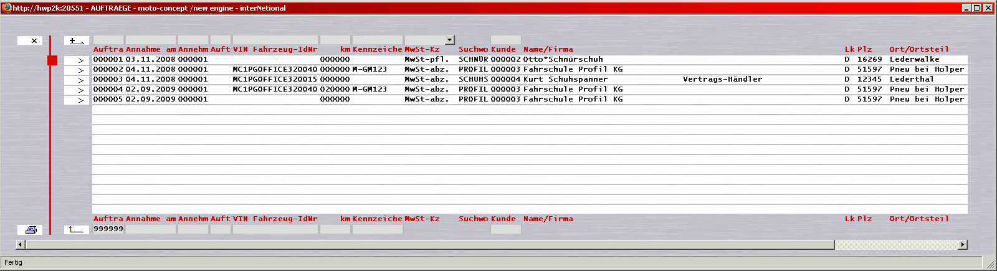The image size is (997, 271).
Task: Click the bottom Auftrag field showing 999999
Action: pos(108,229)
